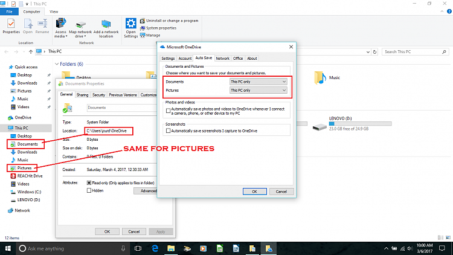
Task: Toggle the Read-only attribute checkbox
Action: 89,182
